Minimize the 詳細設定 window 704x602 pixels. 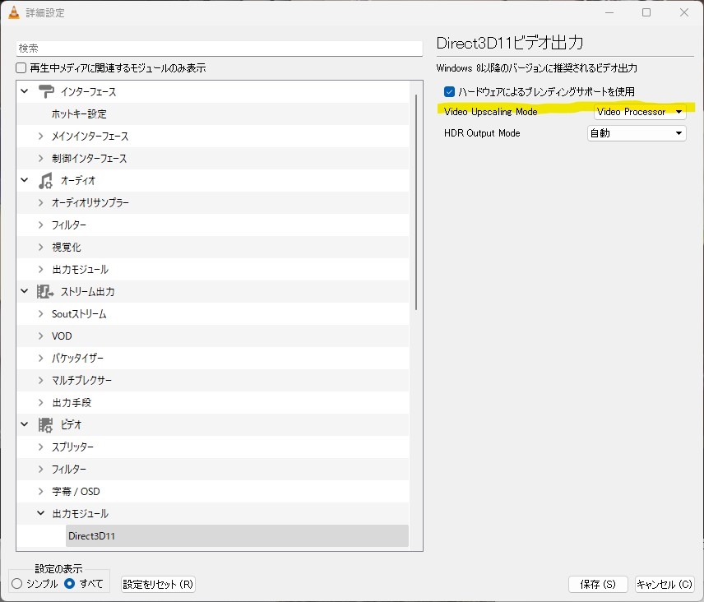[x=609, y=12]
